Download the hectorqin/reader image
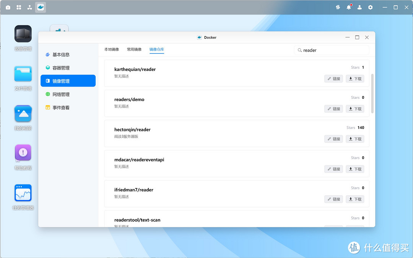413x258 pixels. [355, 139]
